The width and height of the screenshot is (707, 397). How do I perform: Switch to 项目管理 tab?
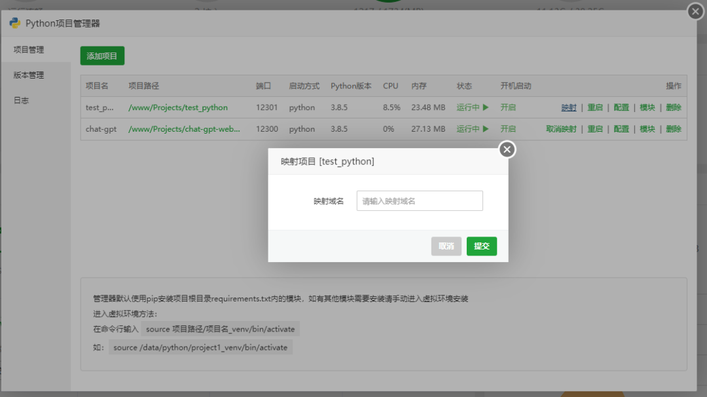[x=29, y=50]
